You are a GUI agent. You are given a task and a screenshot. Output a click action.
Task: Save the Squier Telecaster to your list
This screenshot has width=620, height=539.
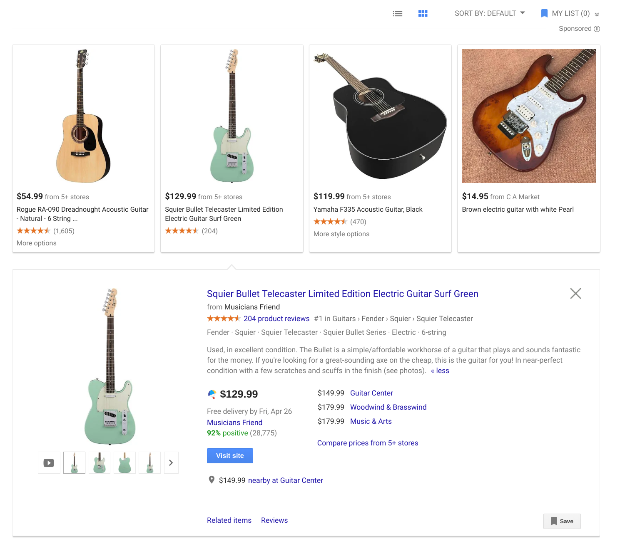(562, 521)
